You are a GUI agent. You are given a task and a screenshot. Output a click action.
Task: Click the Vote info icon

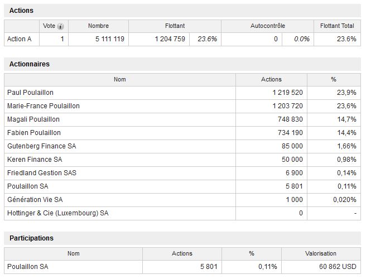coord(60,26)
